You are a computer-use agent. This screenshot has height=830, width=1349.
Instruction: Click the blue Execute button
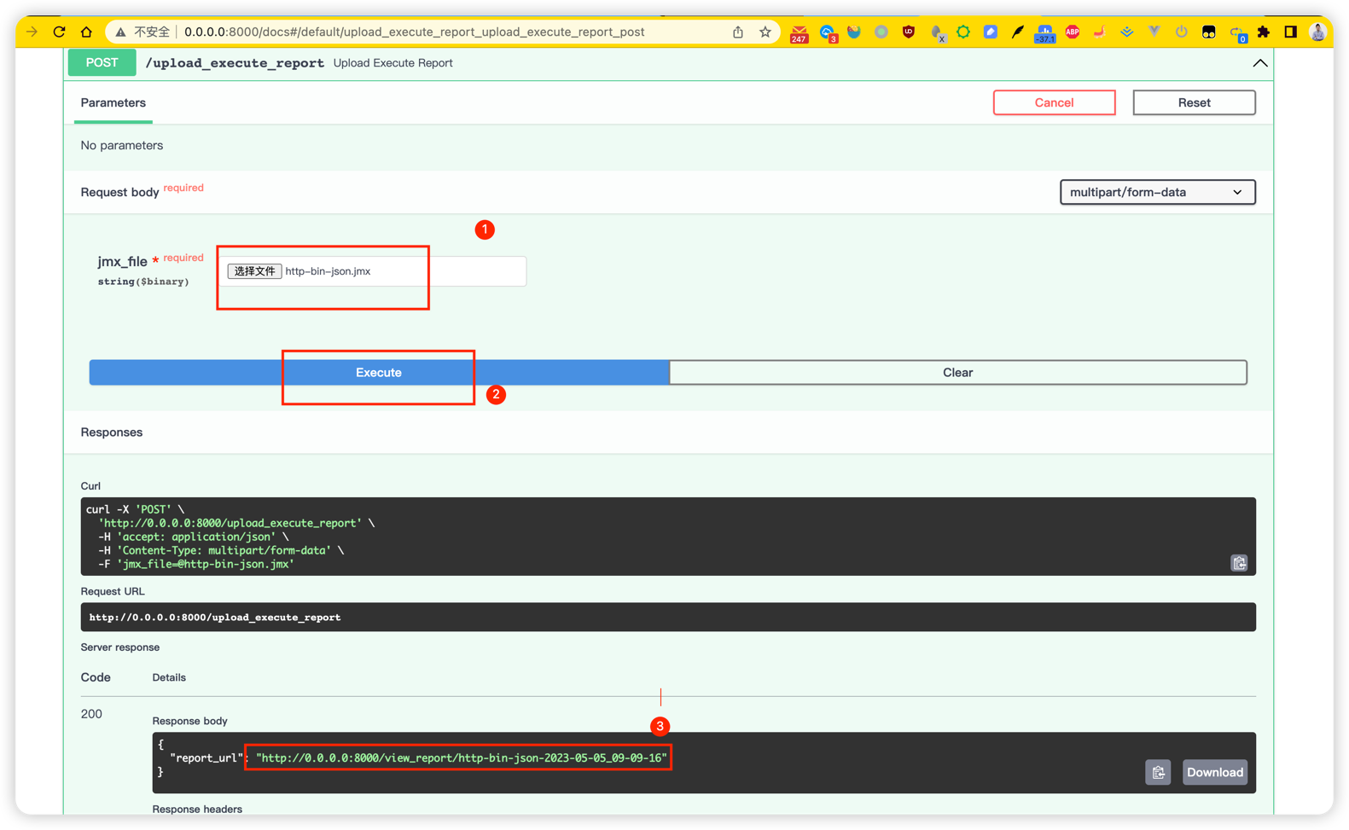379,372
